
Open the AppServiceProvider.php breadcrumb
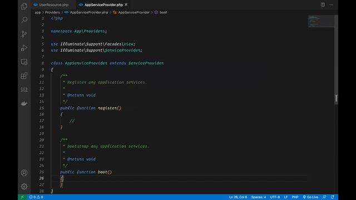tap(89, 12)
